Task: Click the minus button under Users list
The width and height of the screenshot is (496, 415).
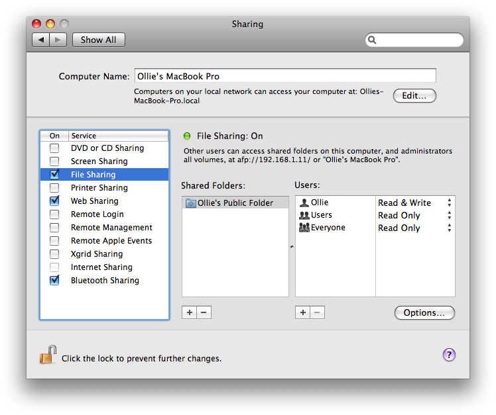Action: tap(317, 312)
